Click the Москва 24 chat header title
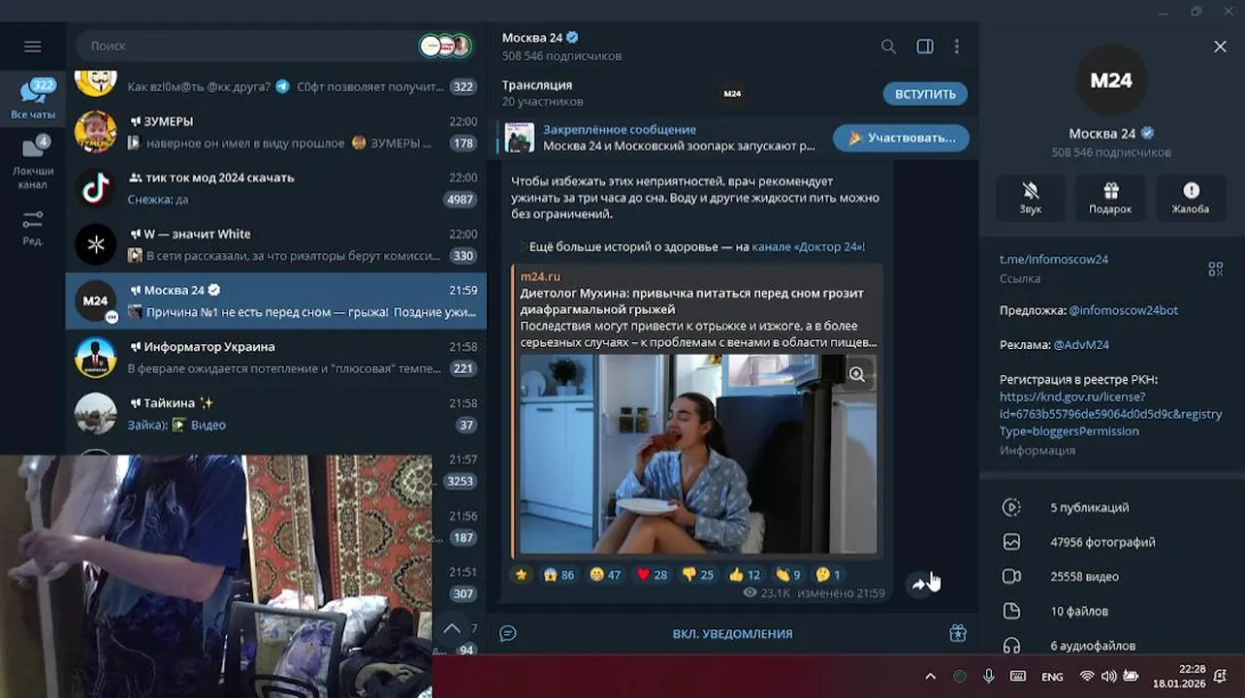The height and width of the screenshot is (698, 1245). click(x=531, y=37)
